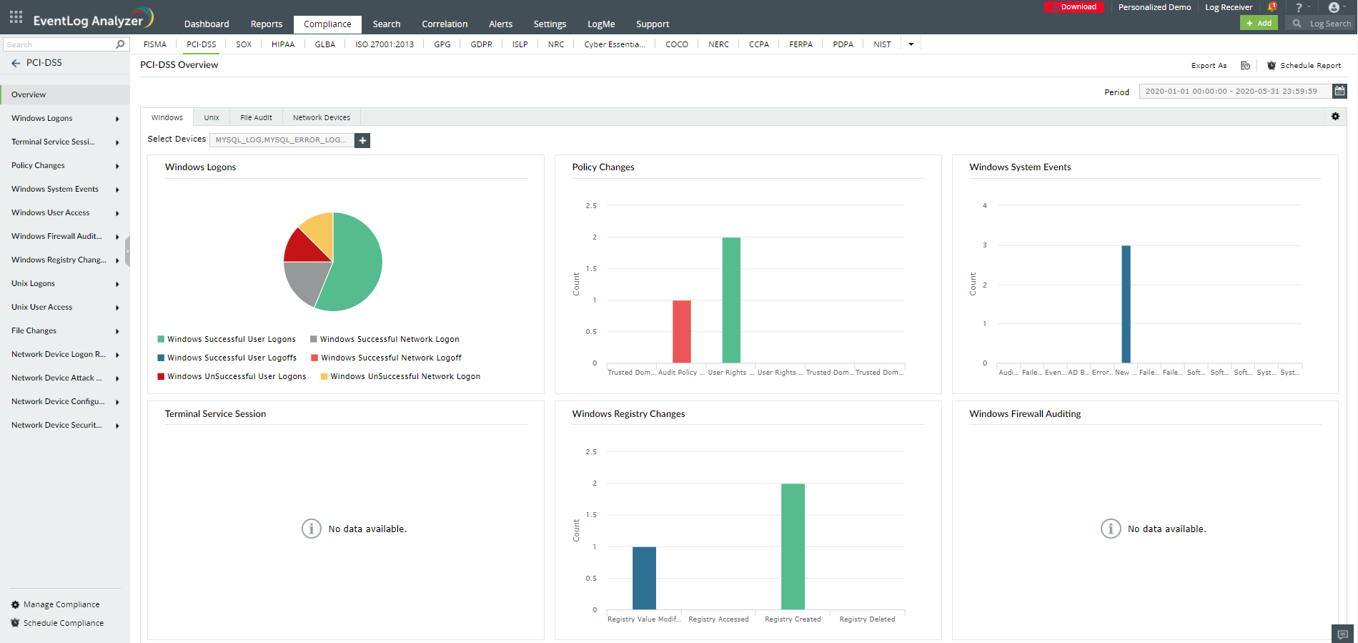Click the Schedule Compliance clock icon
Screen dimensions: 1358x643
point(15,623)
